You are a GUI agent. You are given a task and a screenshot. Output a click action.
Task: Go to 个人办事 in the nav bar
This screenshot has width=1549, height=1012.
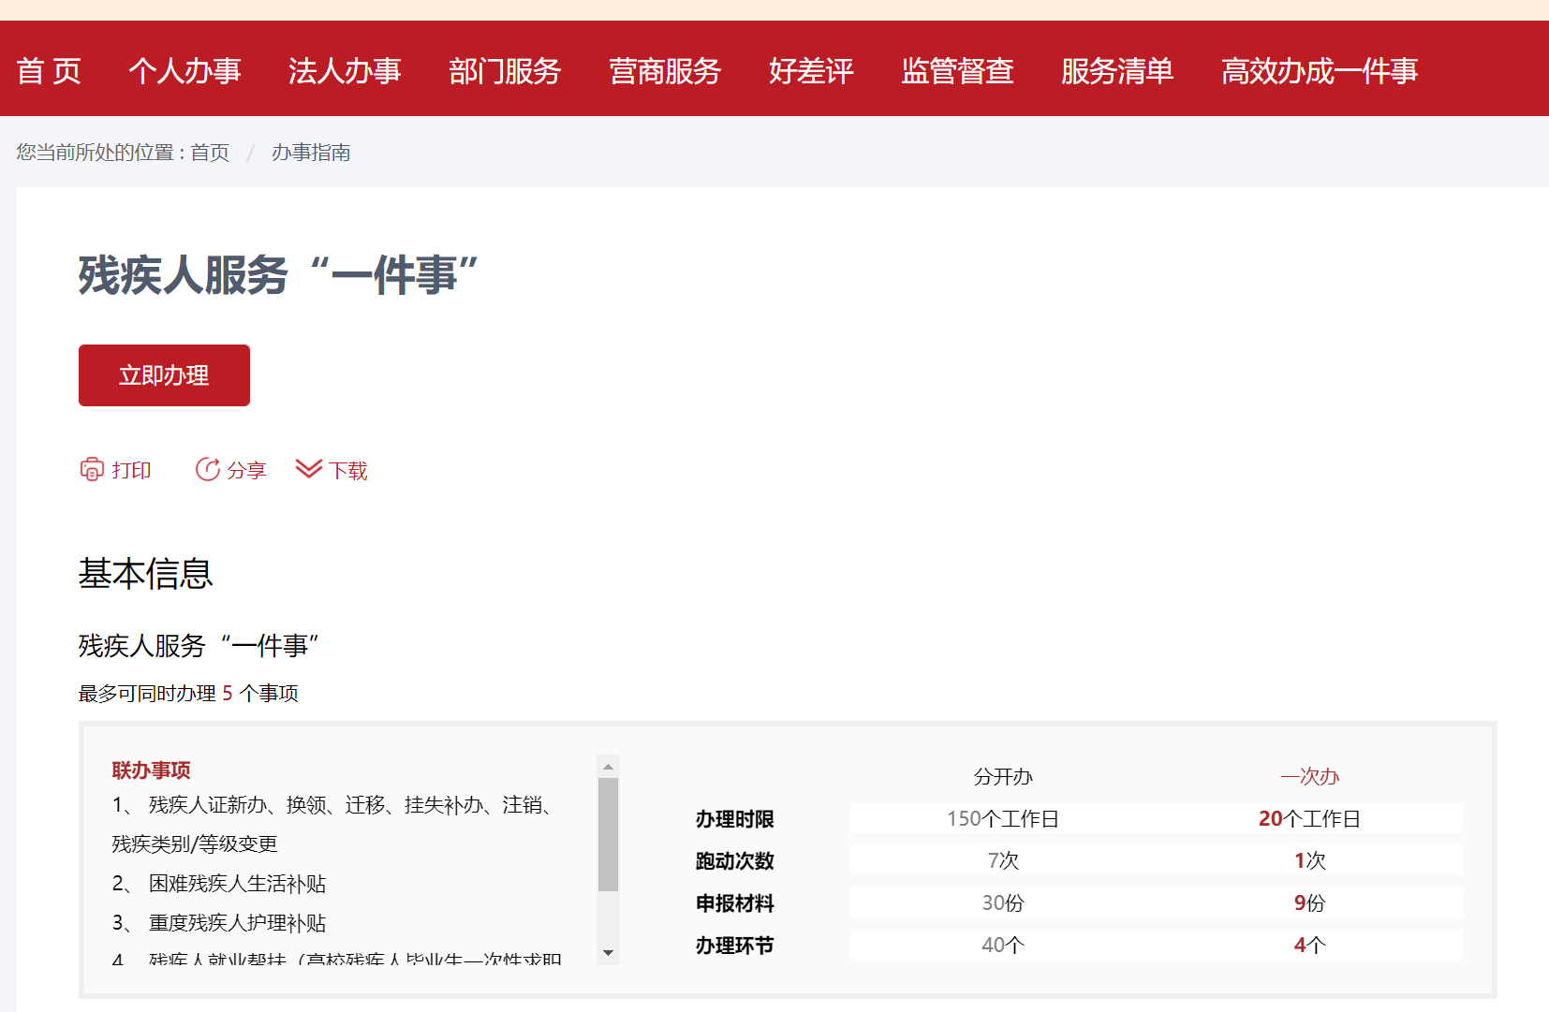(184, 71)
